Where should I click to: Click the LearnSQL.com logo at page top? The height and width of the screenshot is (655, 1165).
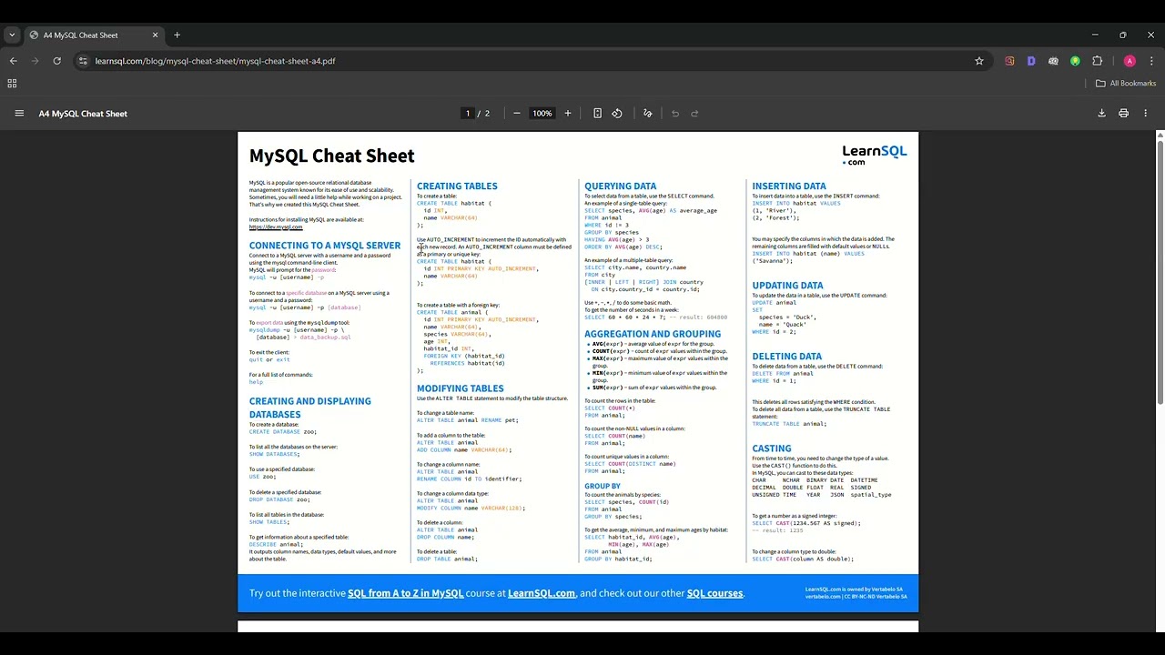875,155
